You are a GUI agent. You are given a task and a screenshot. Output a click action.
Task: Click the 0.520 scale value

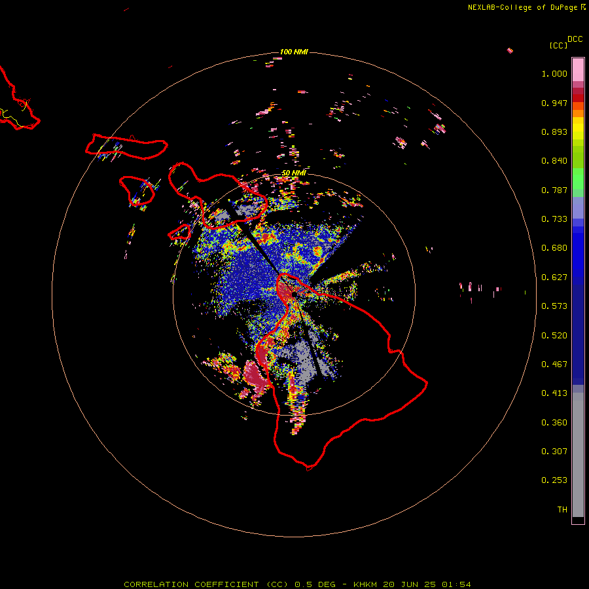point(554,336)
